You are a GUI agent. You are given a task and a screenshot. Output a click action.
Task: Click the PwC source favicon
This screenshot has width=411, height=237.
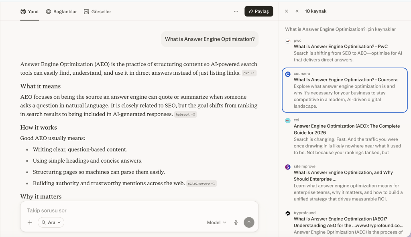point(288,41)
